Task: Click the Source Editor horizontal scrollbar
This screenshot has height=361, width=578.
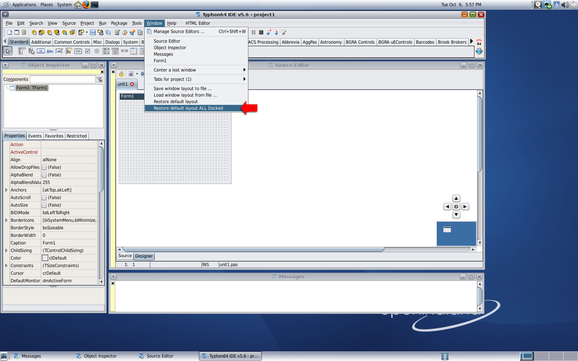Action: (x=253, y=249)
